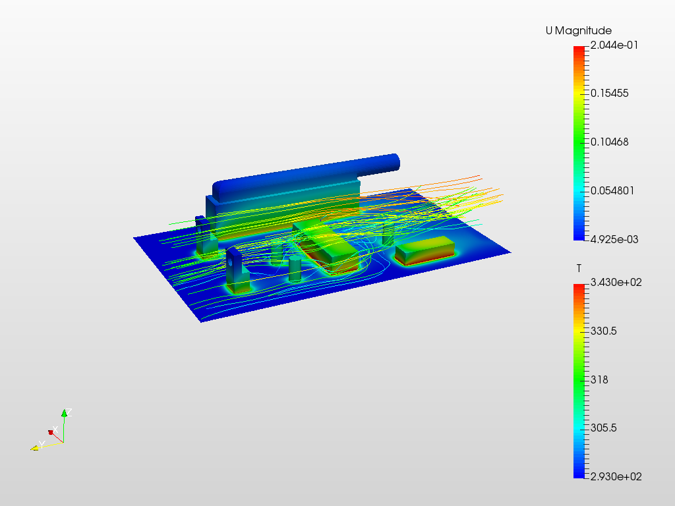Click the 2.044e-01 maximum velocity label
Screen dimensions: 675x506
coord(614,45)
